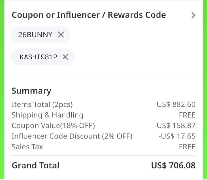This screenshot has width=207, height=180.
Task: Remove the 26BUNNY coupon code
Action: 60,35
